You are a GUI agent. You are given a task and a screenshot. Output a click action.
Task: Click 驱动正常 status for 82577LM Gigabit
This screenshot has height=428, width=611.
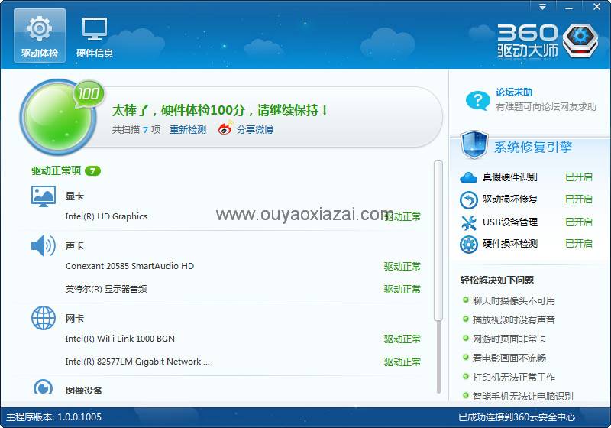coord(402,362)
